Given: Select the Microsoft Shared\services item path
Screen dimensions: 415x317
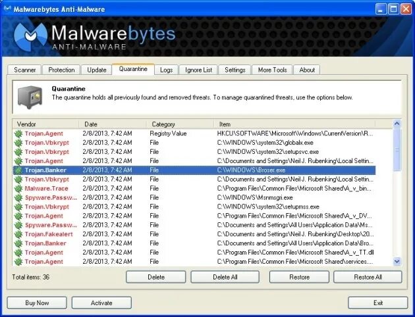Looking at the screenshot, I should [x=295, y=262].
